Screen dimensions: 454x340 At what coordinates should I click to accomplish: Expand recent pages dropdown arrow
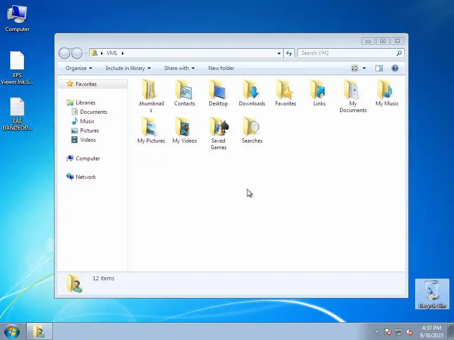click(x=86, y=53)
